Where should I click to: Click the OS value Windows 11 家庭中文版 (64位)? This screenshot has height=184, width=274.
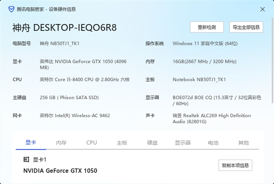[x=205, y=44]
